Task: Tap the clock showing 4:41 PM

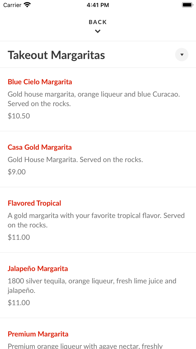Action: pyautogui.click(x=98, y=5)
